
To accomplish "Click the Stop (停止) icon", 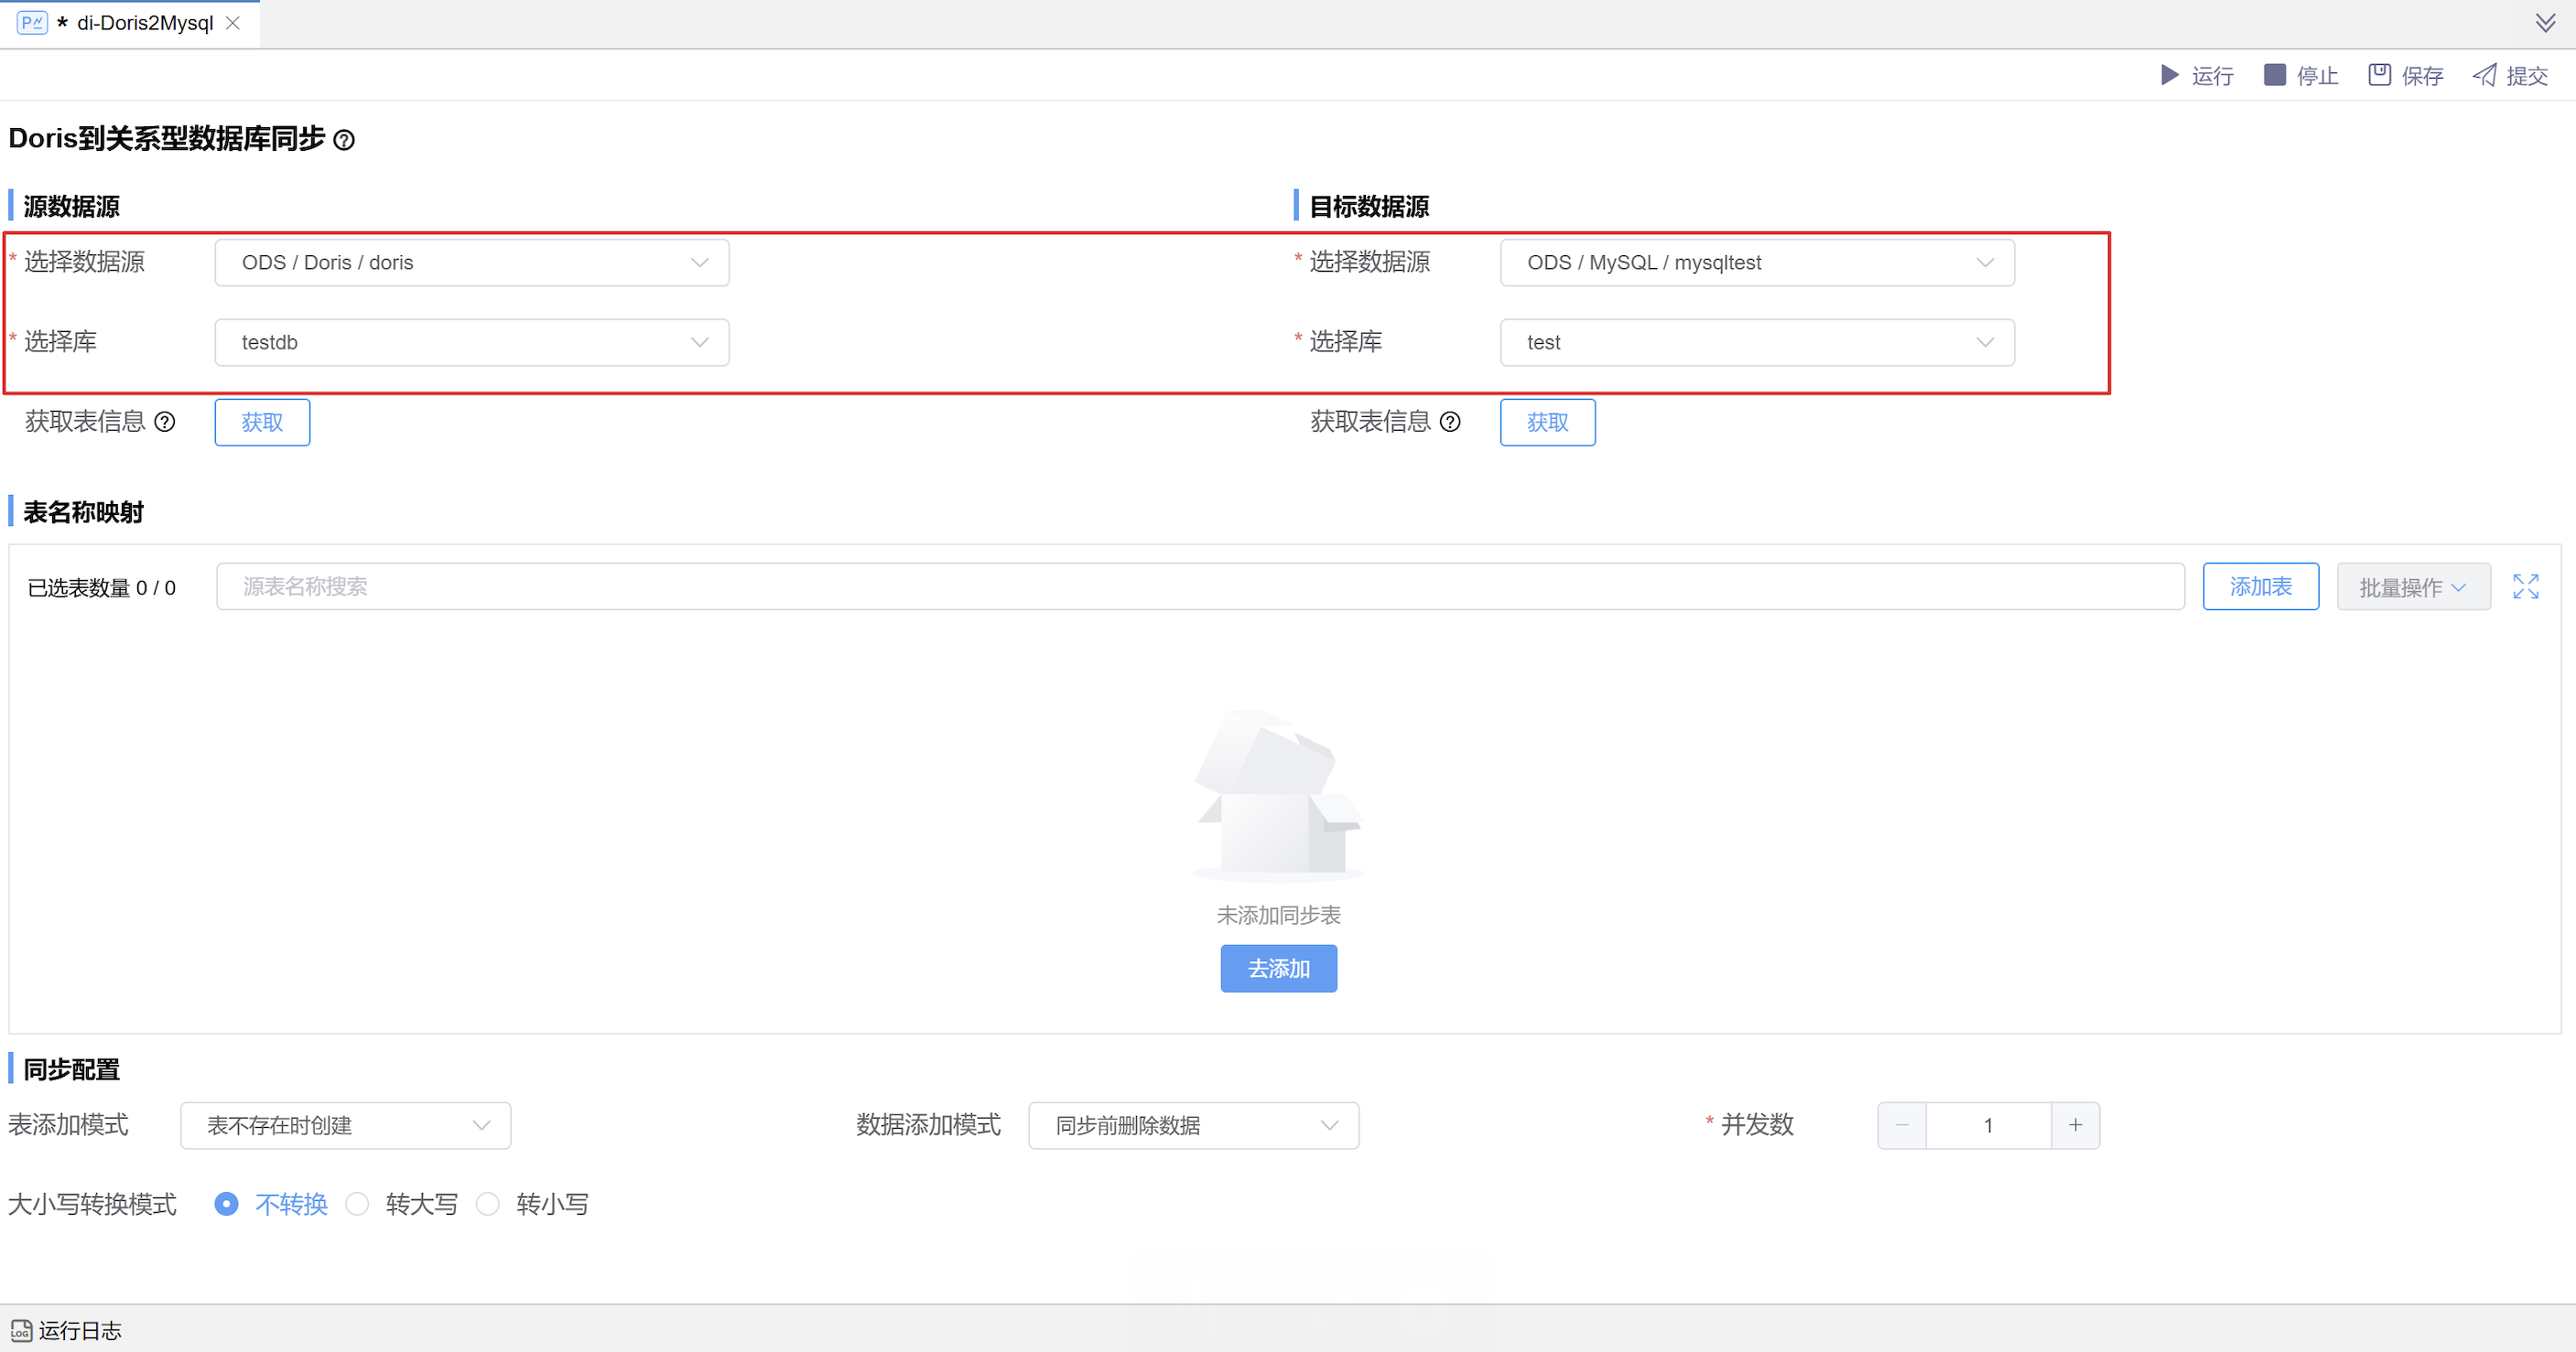I will tap(2274, 75).
